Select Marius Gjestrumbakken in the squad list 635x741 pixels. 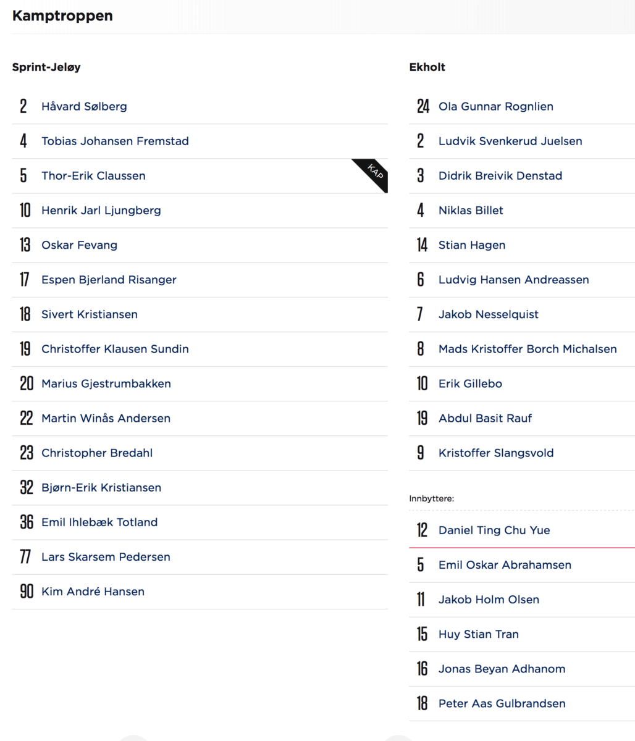tap(106, 383)
